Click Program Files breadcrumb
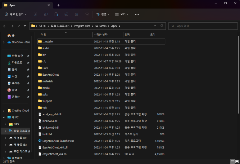Viewport: 240px width, 164px height. coord(82,26)
